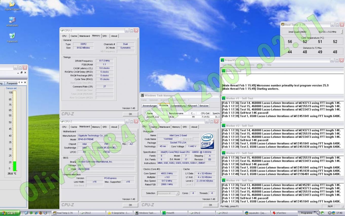Click the Real Temp 2.70 title bar icon
Screen dimensions: 345x216
(x=283, y=25)
